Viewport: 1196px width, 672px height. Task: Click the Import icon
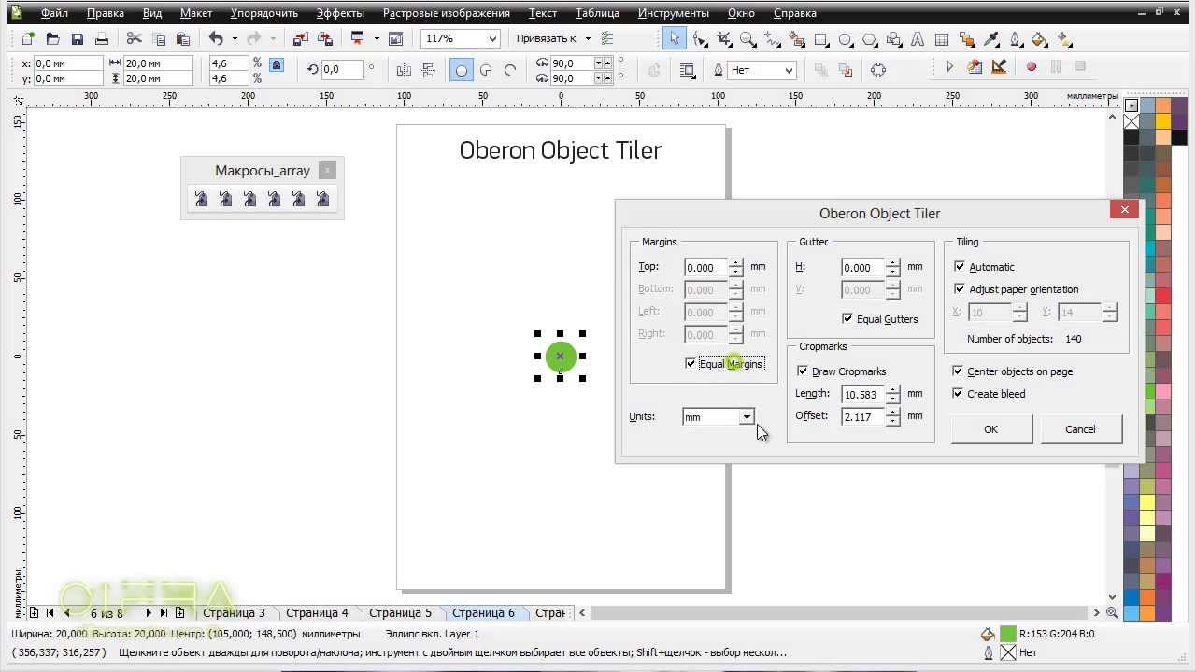click(300, 39)
